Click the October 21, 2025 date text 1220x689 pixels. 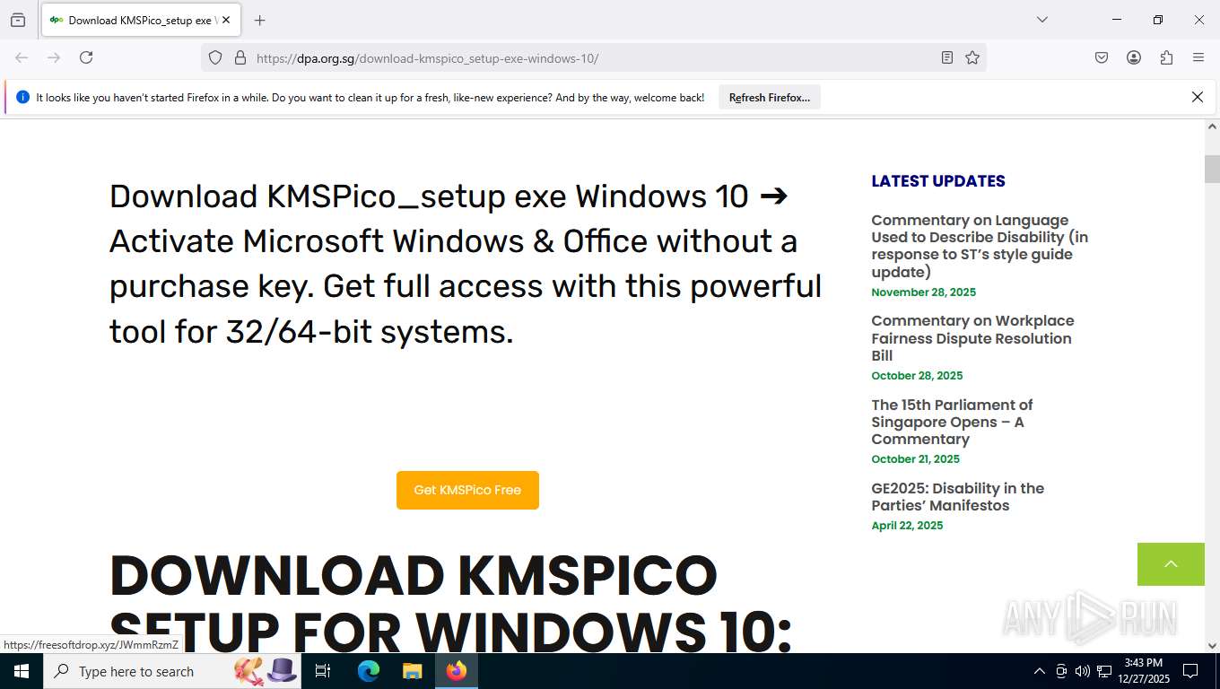point(915,459)
